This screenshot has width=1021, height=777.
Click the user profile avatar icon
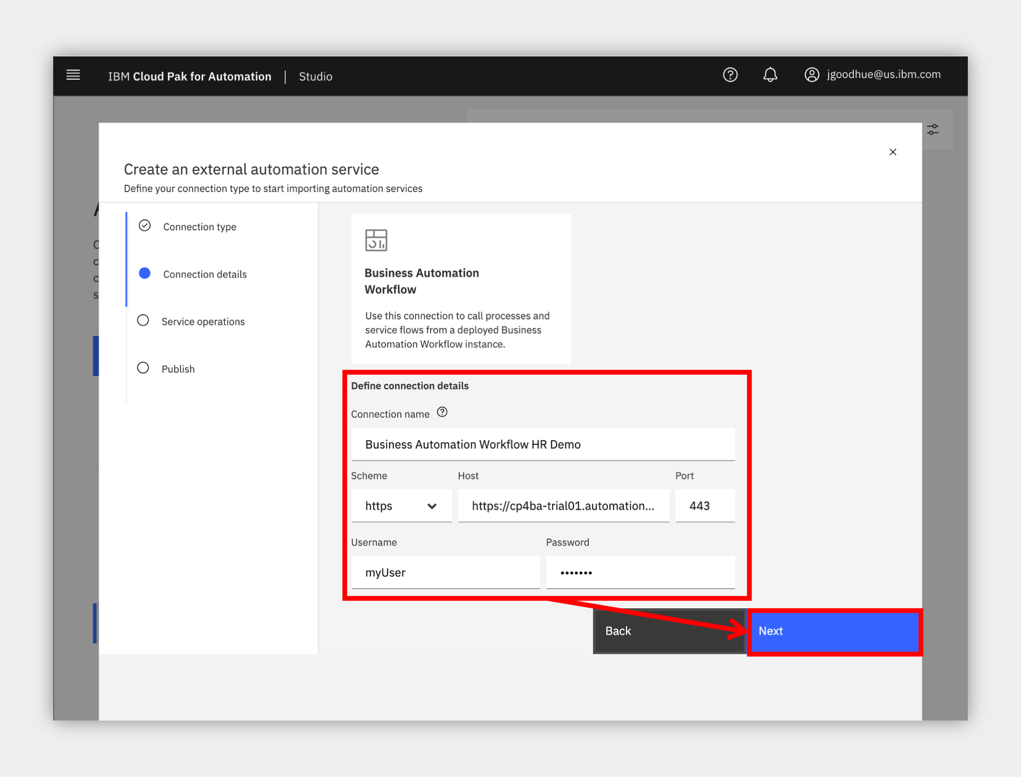811,75
